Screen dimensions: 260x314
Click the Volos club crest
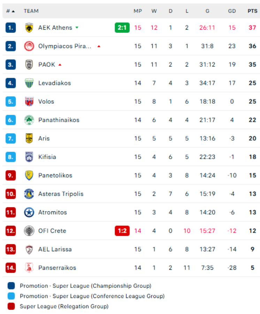tap(29, 102)
